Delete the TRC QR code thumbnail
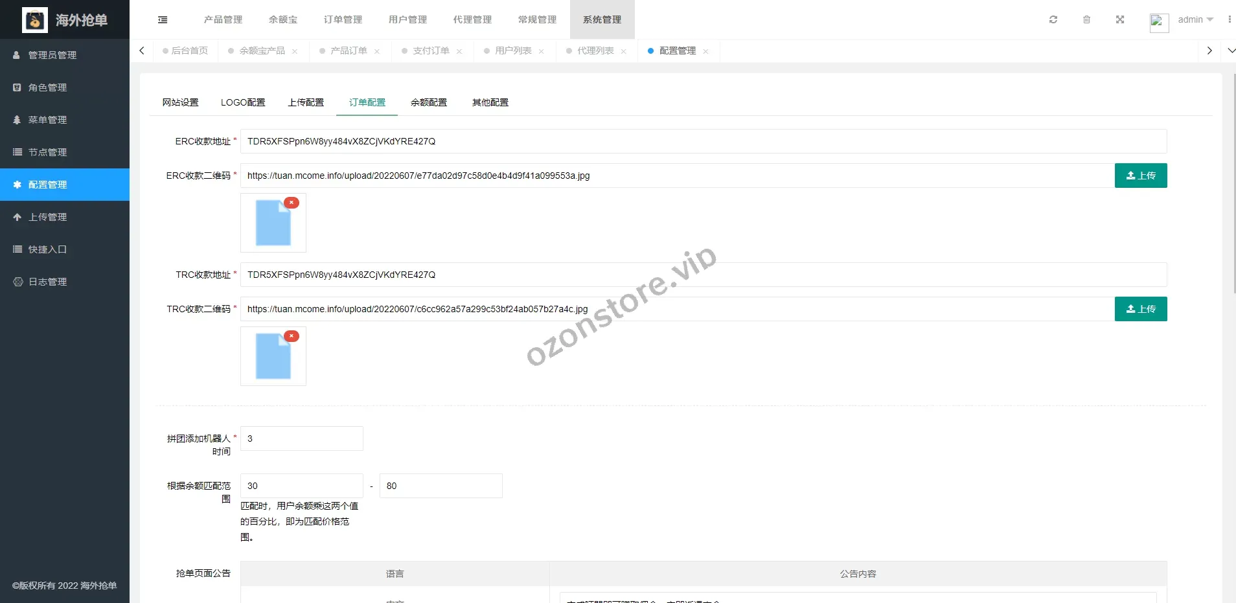This screenshot has width=1236, height=603. (292, 336)
